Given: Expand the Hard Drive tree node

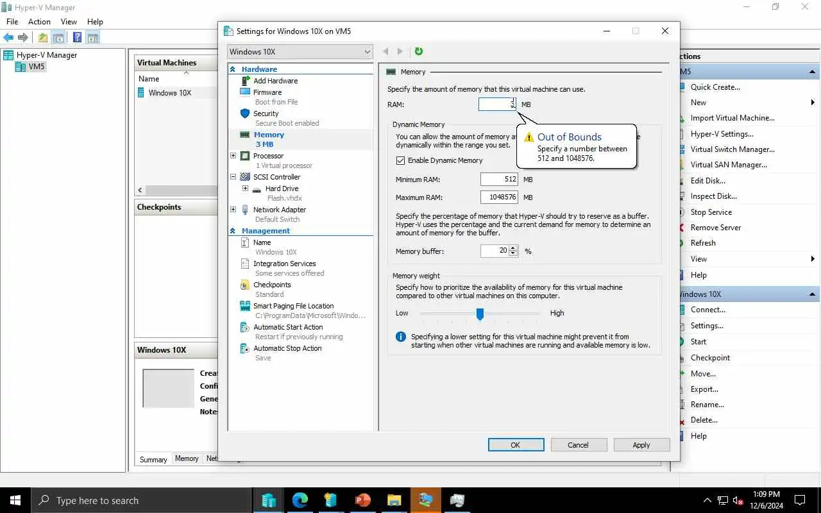Looking at the screenshot, I should (x=245, y=189).
